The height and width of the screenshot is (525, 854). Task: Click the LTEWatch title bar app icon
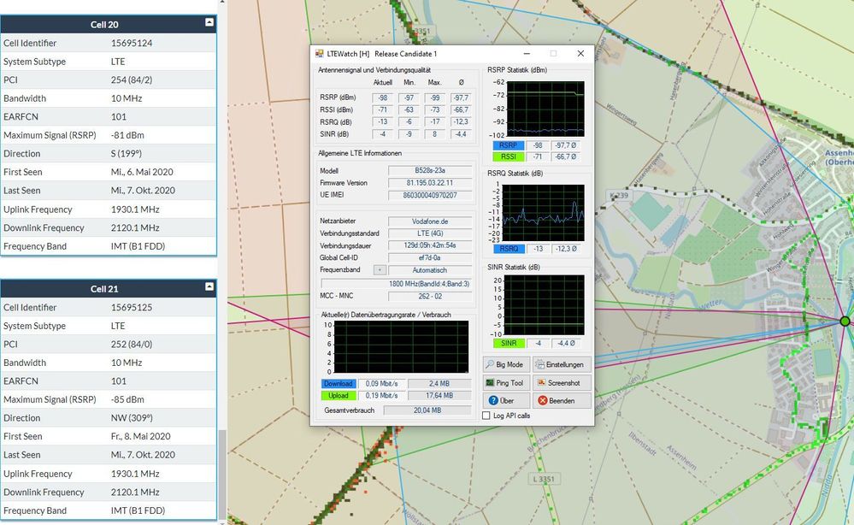click(x=319, y=53)
